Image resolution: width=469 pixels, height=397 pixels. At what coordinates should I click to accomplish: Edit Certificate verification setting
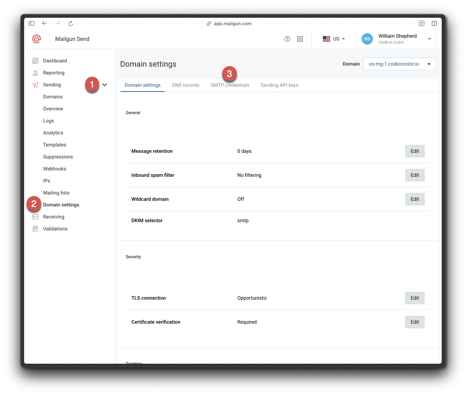415,322
